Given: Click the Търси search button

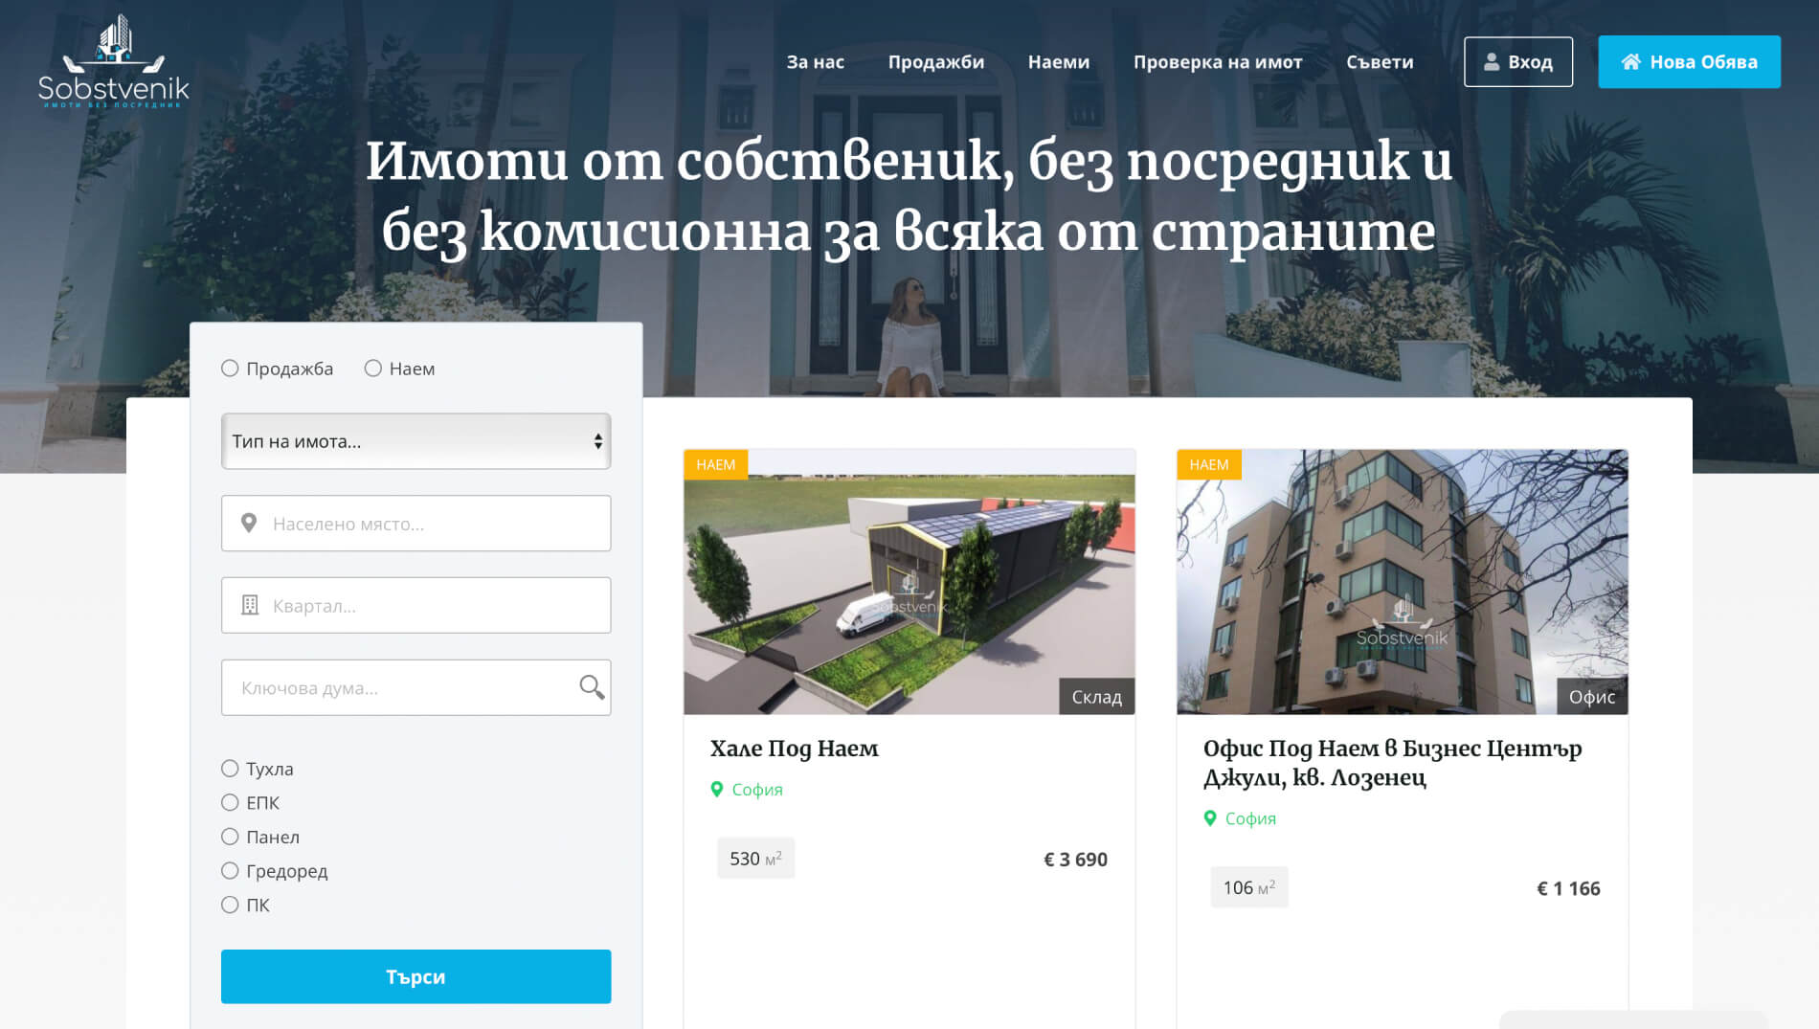Looking at the screenshot, I should pyautogui.click(x=415, y=976).
